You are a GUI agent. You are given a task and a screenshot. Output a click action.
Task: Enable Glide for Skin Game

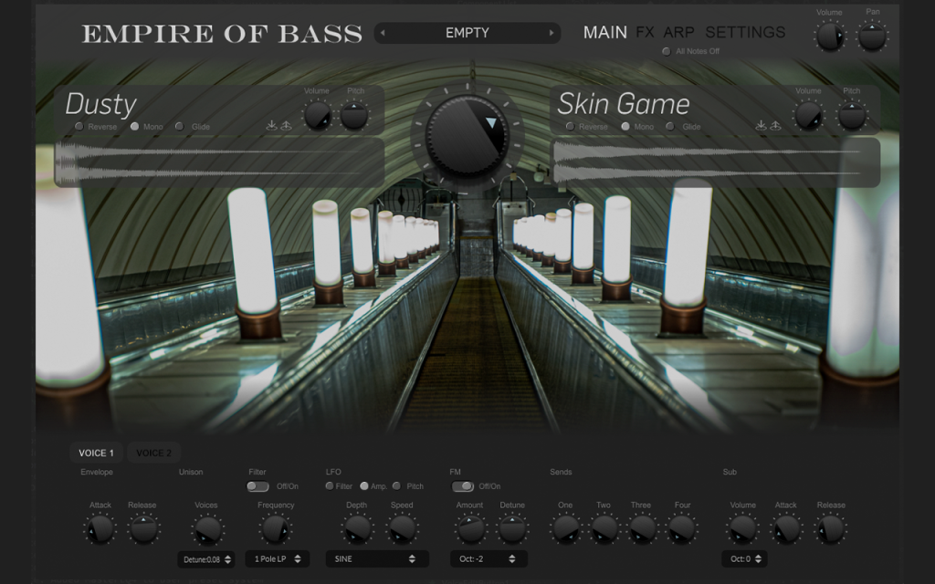(670, 126)
